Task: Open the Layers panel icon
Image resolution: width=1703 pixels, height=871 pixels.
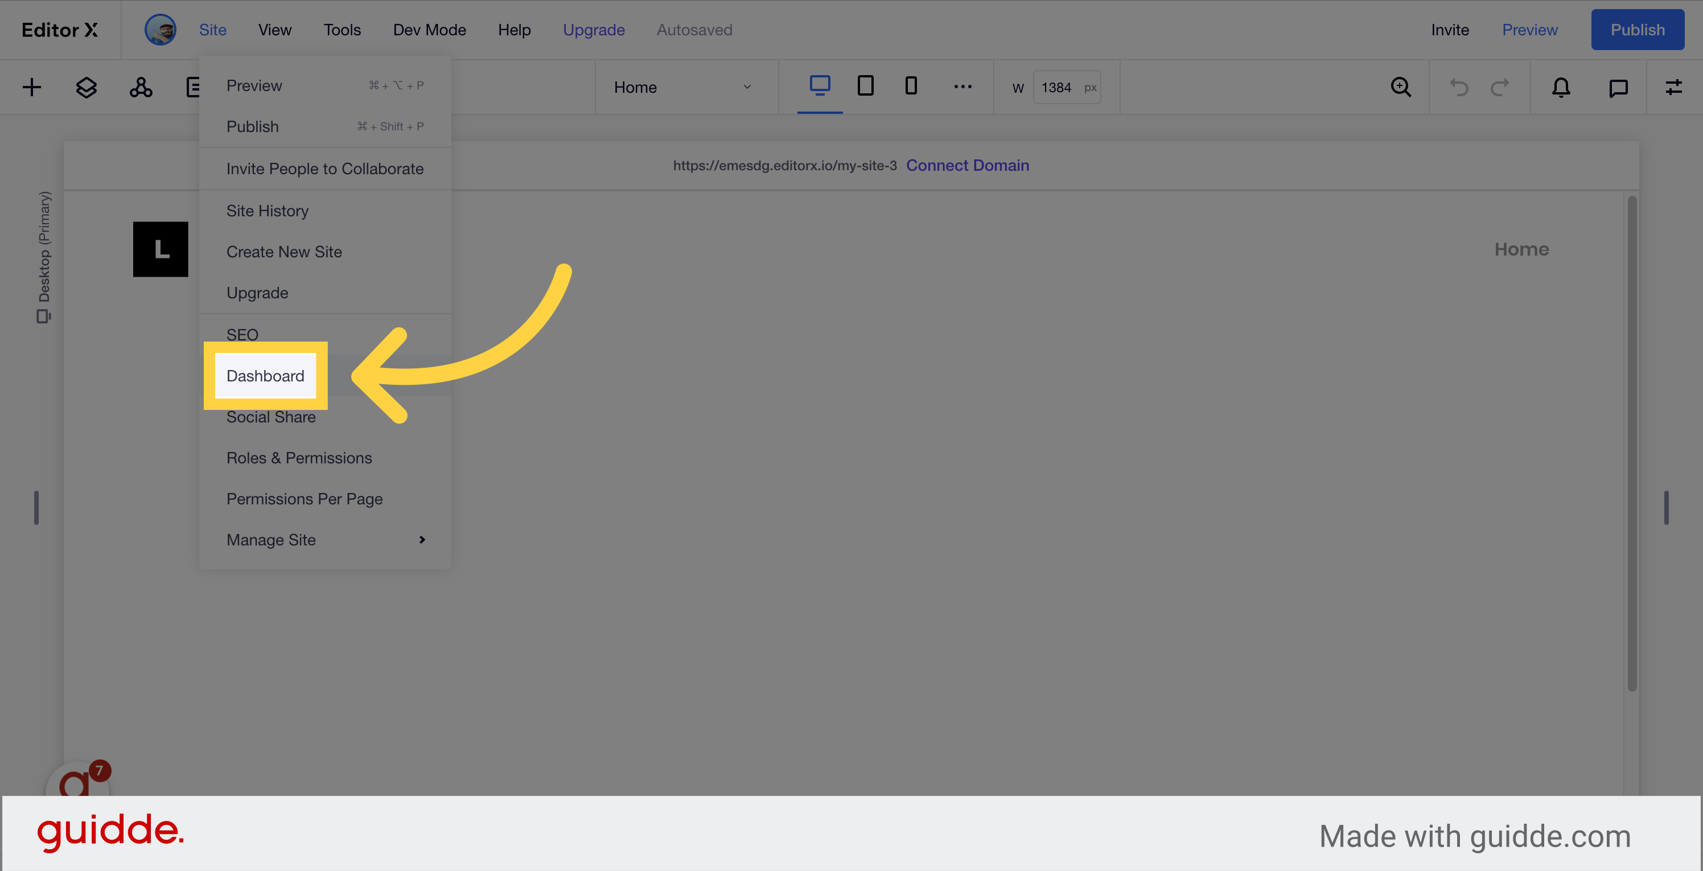Action: point(86,87)
